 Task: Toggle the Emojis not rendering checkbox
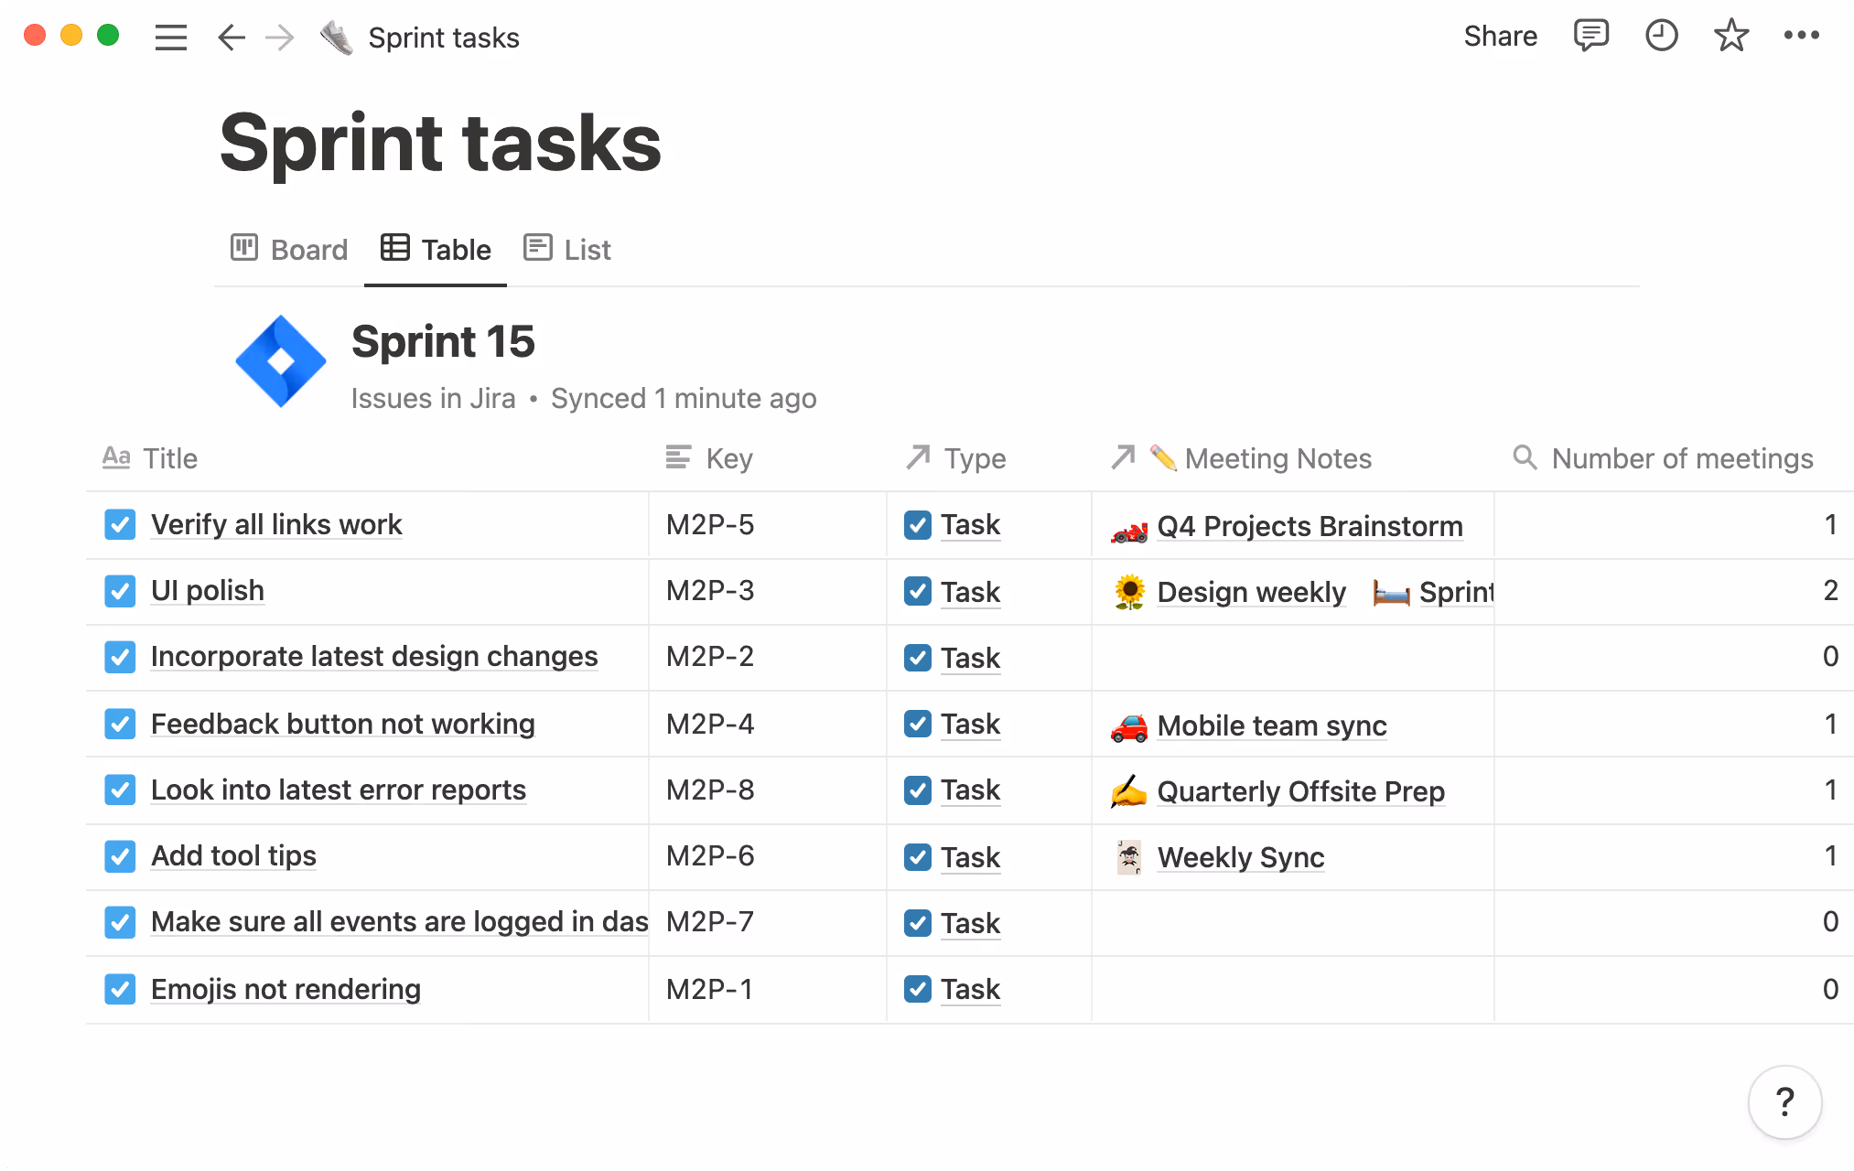click(120, 989)
